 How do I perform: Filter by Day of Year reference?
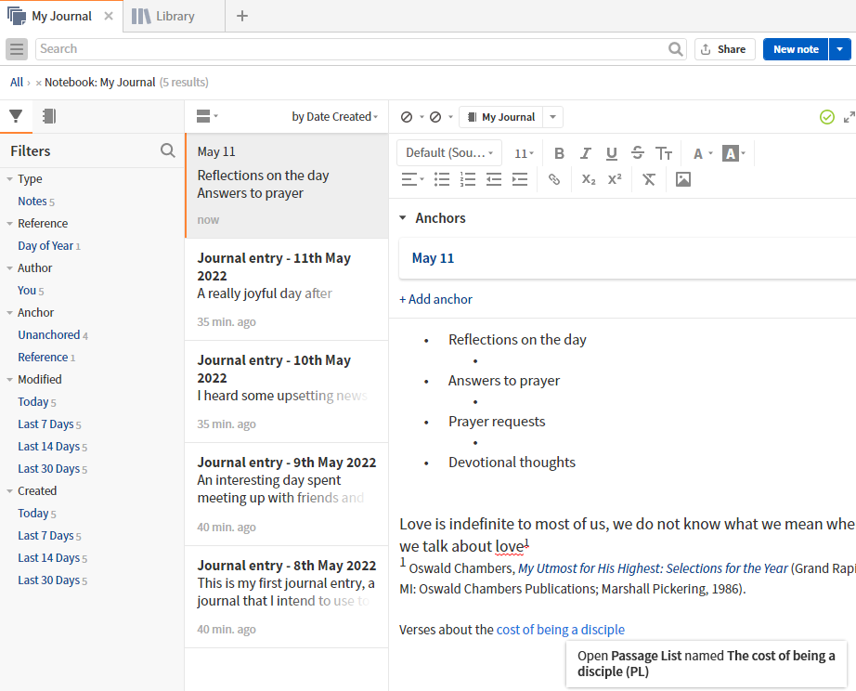point(45,246)
